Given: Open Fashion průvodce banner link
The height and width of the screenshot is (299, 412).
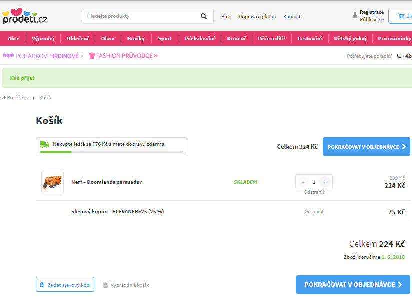Looking at the screenshot, I should [123, 56].
